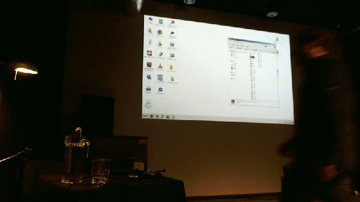Select the yellow folder at desktop top-right corner
The height and width of the screenshot is (202, 360).
click(277, 39)
